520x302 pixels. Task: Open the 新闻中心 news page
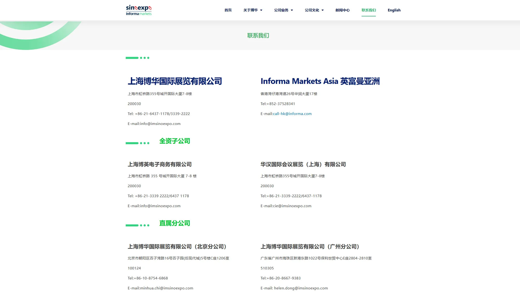[342, 10]
